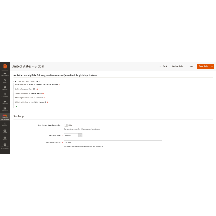Remove the Shipping State/Province condition
This screenshot has width=216, height=216.
pyautogui.click(x=44, y=98)
